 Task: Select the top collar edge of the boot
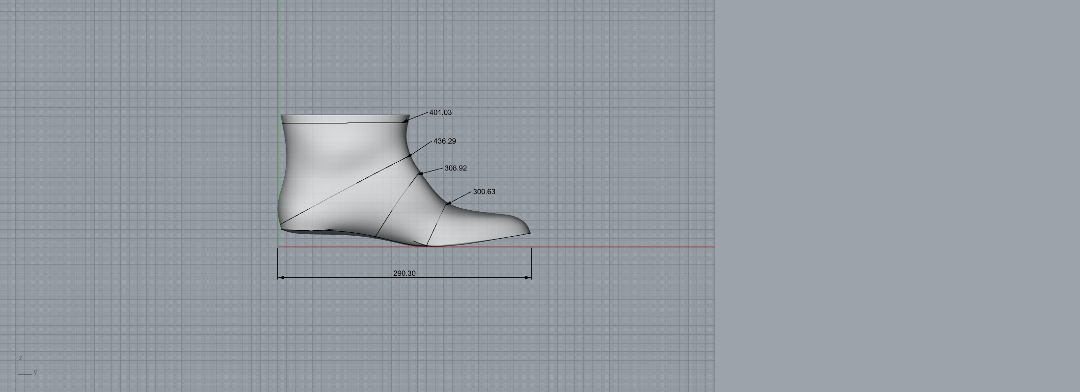pyautogui.click(x=344, y=115)
